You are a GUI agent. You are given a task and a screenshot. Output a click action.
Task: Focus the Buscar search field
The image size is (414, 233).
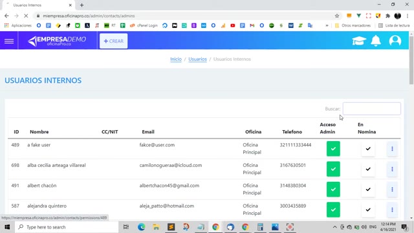371,109
